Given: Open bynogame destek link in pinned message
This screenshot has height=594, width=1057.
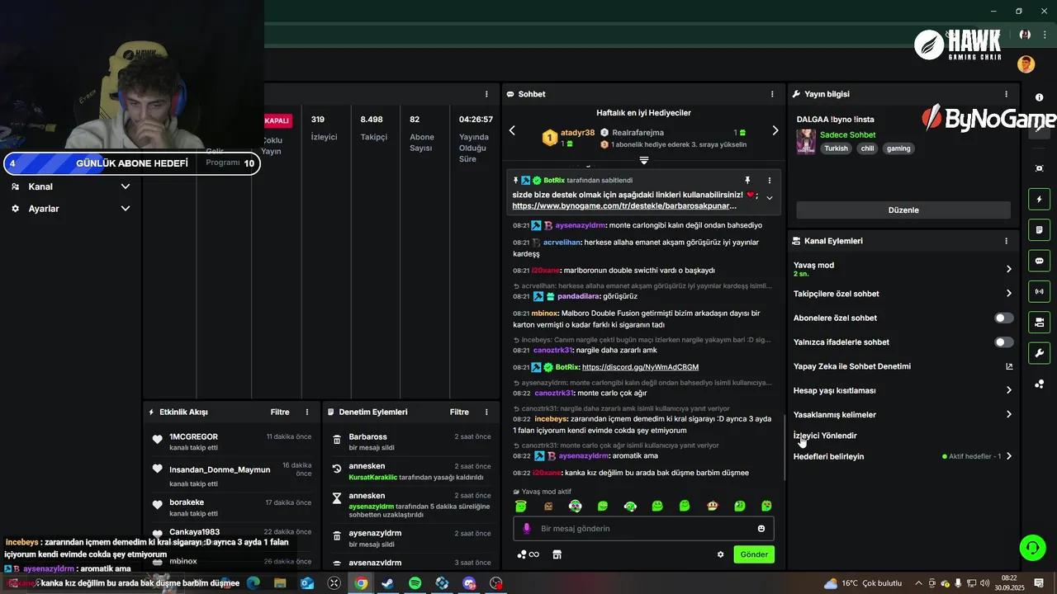Looking at the screenshot, I should coord(624,205).
